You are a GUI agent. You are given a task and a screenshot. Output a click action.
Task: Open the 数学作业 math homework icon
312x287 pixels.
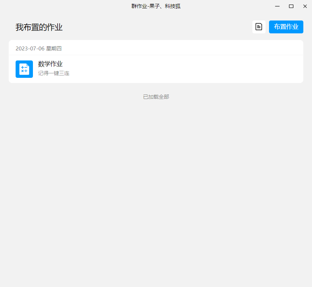pos(24,69)
